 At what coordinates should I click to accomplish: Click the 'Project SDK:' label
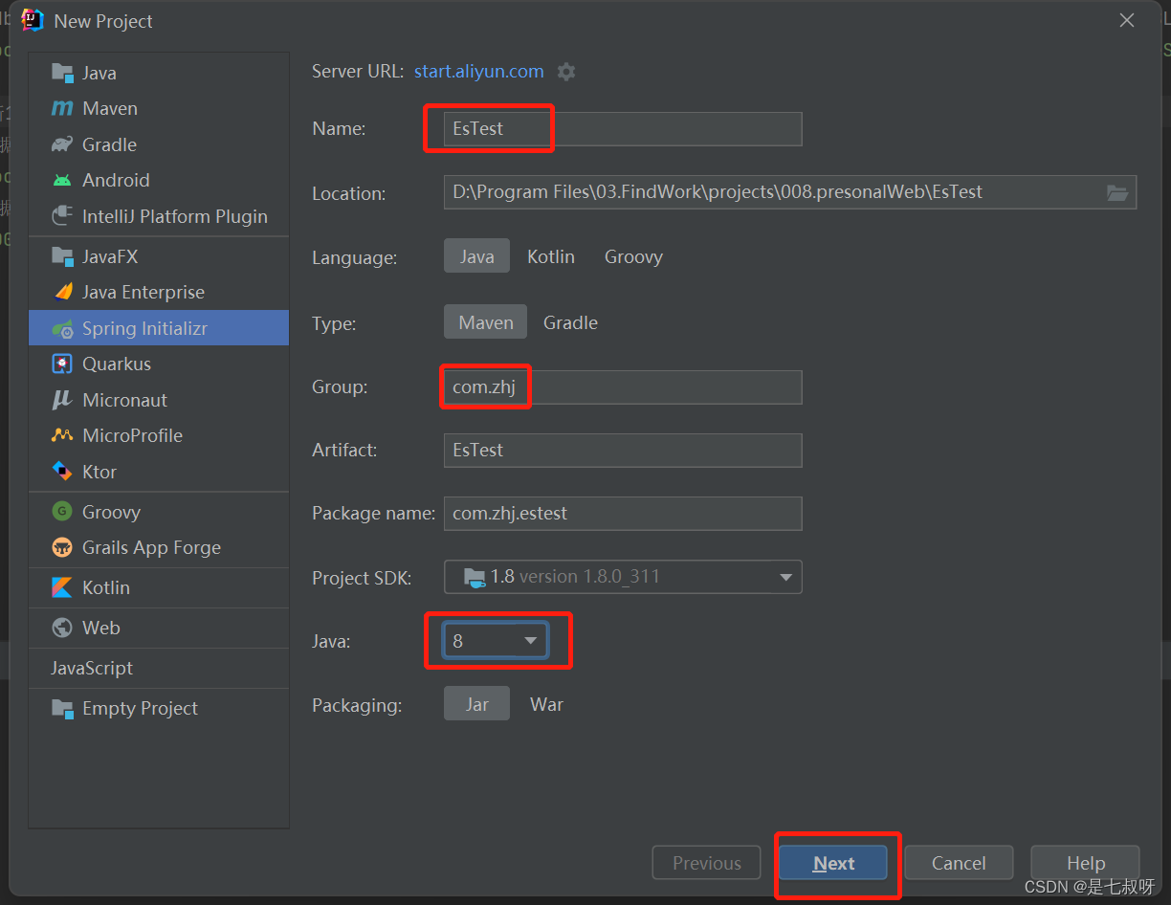coord(362,578)
